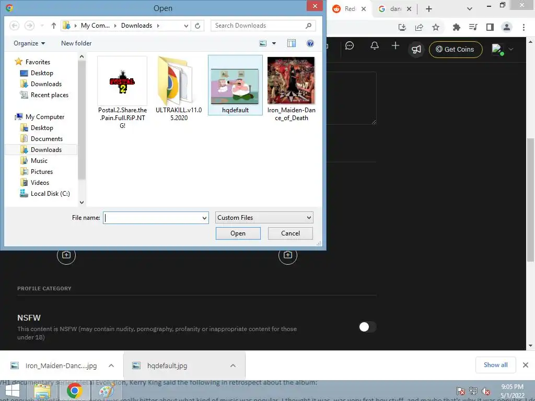Upload avatar image camera icon left
535x401 pixels.
[66, 255]
